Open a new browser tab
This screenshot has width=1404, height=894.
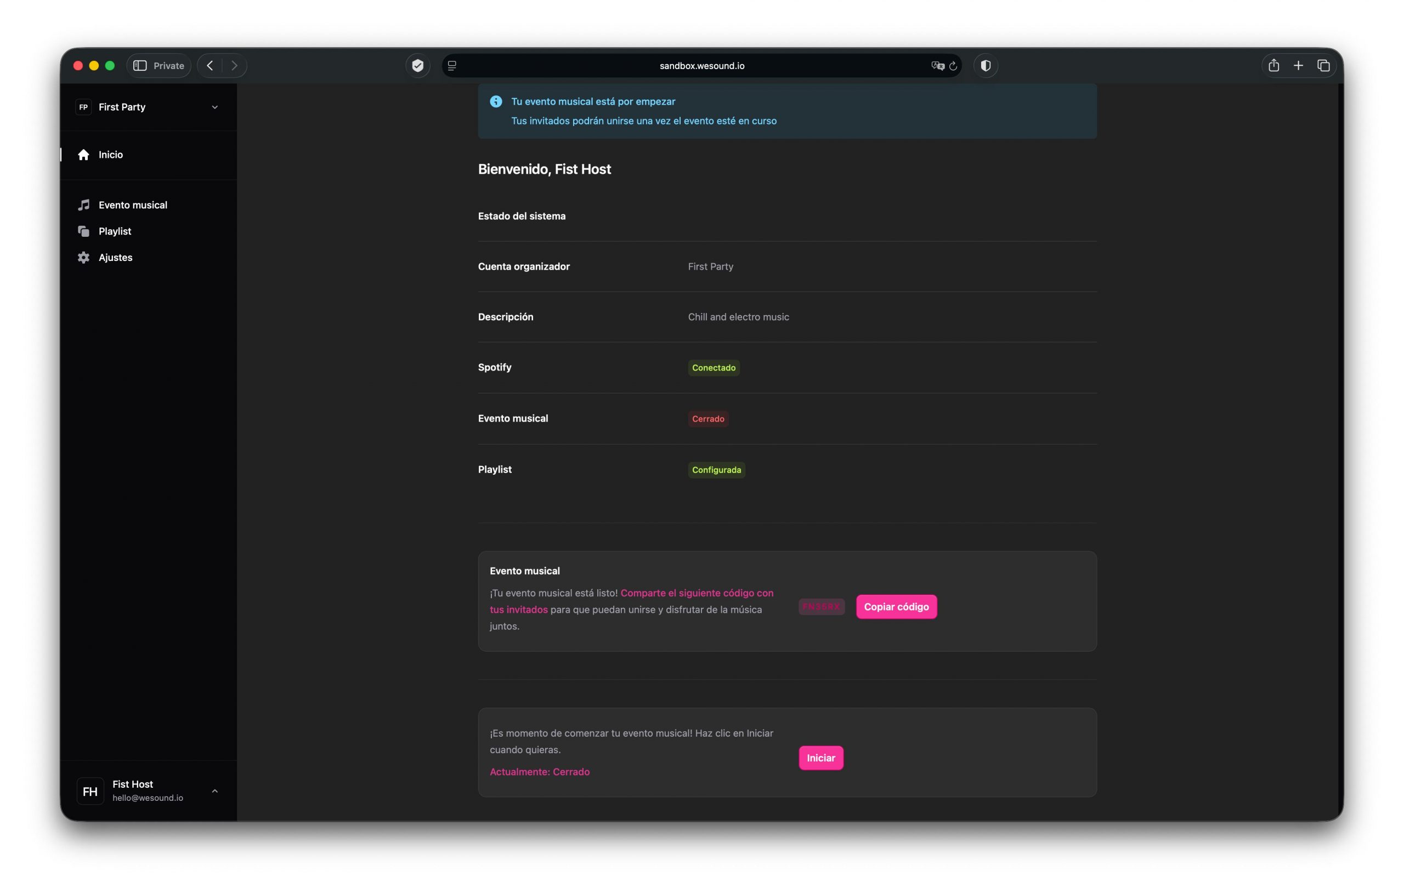(x=1299, y=65)
